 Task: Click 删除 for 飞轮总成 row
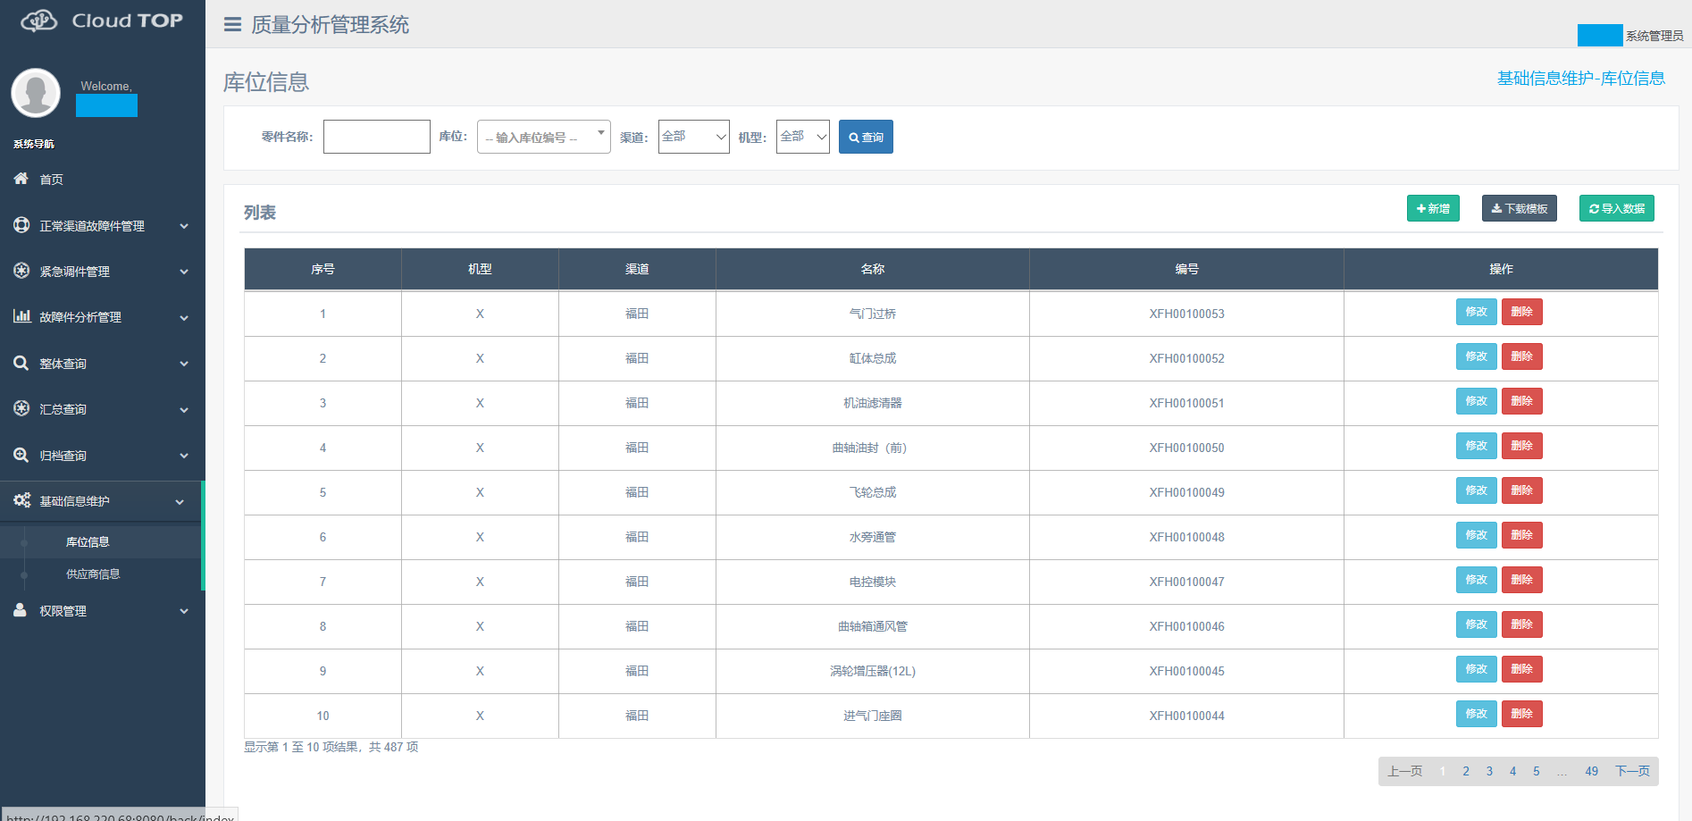(x=1522, y=490)
